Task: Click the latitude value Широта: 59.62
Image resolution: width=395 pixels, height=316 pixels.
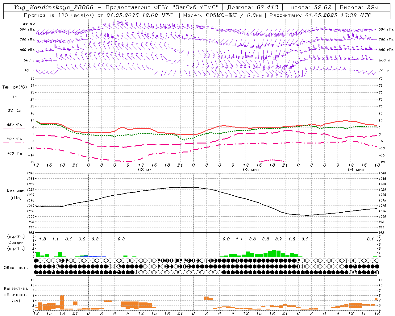Action: click(x=309, y=7)
